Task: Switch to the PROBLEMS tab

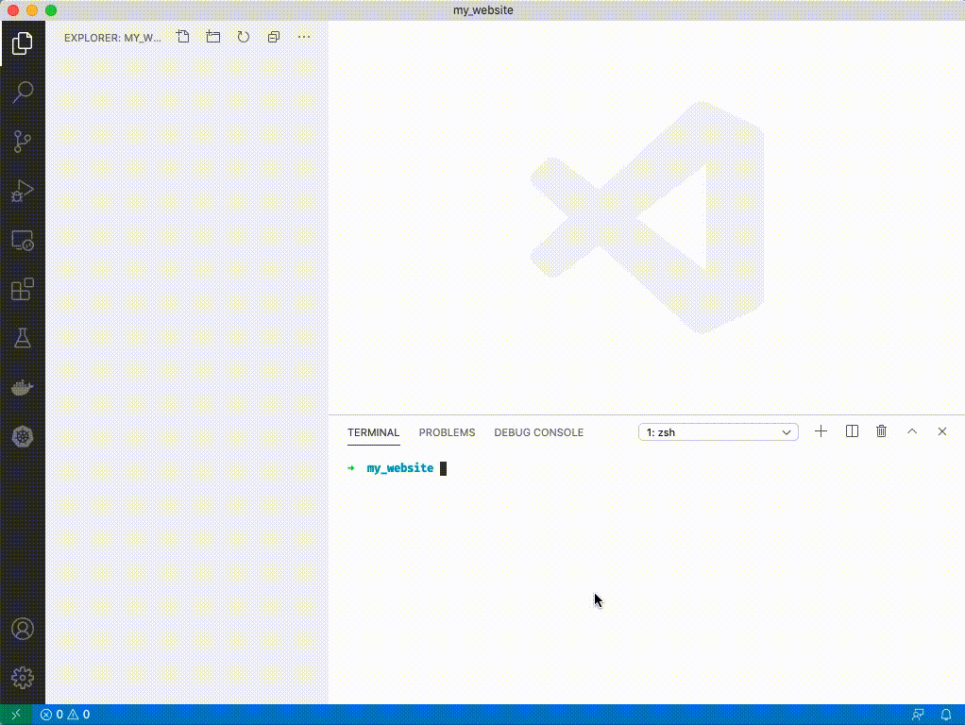Action: coord(447,432)
